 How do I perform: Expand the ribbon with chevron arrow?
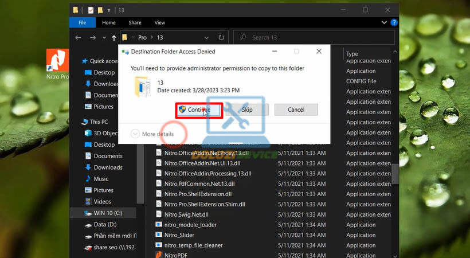pyautogui.click(x=384, y=22)
